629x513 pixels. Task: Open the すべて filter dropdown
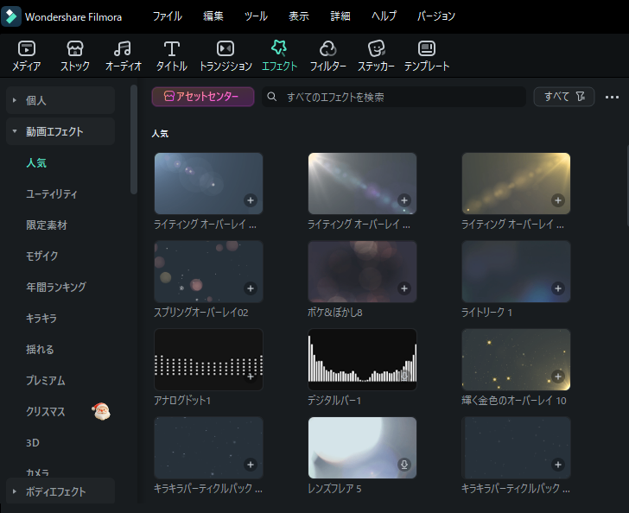[x=563, y=97]
